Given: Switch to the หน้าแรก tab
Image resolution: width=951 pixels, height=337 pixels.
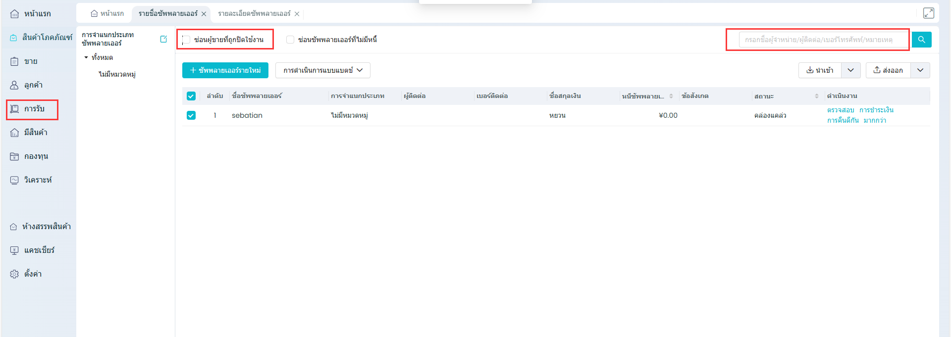Looking at the screenshot, I should (107, 14).
